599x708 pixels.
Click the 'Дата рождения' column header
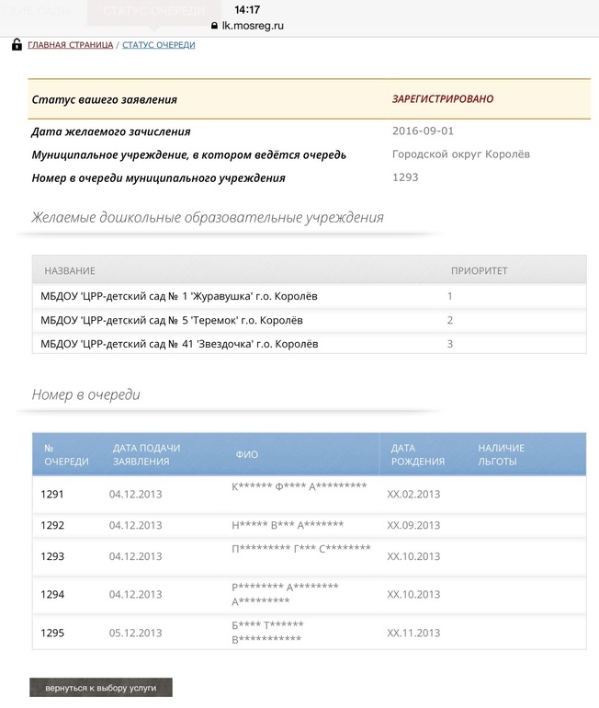tap(417, 454)
